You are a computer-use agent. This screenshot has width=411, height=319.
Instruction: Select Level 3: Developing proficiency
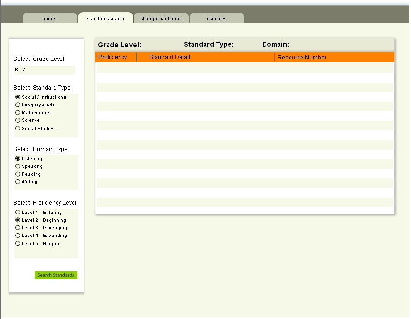tap(18, 228)
